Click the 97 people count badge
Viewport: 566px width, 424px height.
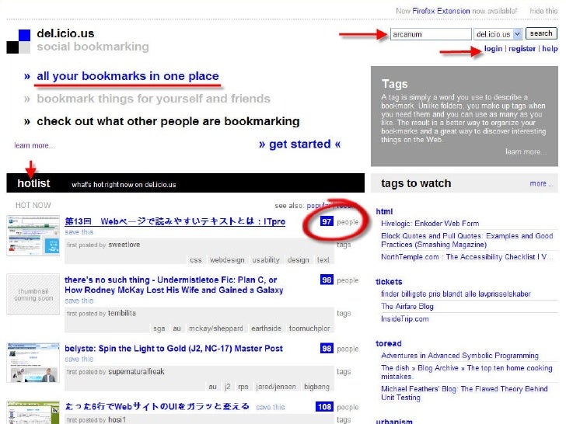327,222
